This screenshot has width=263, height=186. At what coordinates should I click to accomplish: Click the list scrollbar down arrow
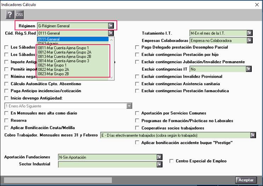coord(112,77)
